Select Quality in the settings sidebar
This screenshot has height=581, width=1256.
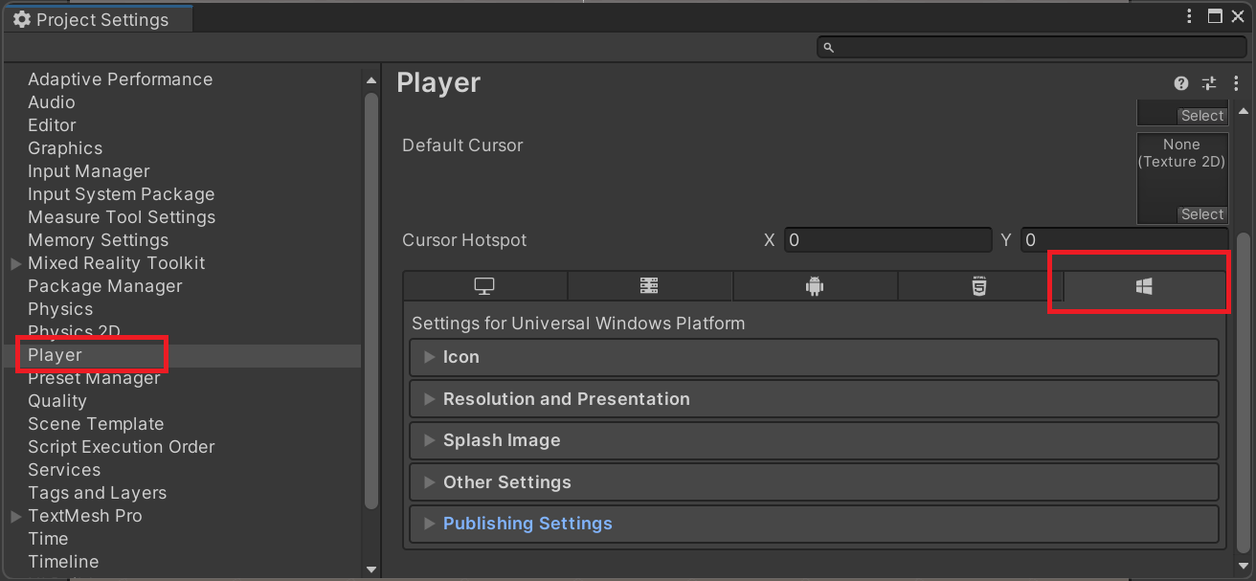[56, 400]
